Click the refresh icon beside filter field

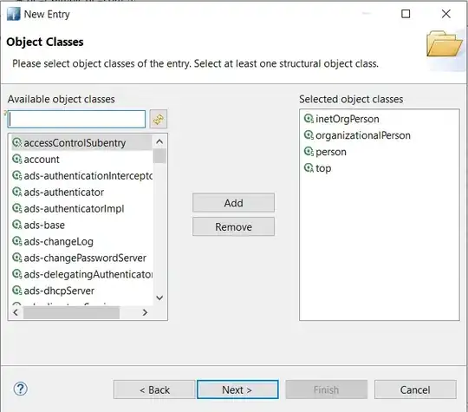[159, 119]
